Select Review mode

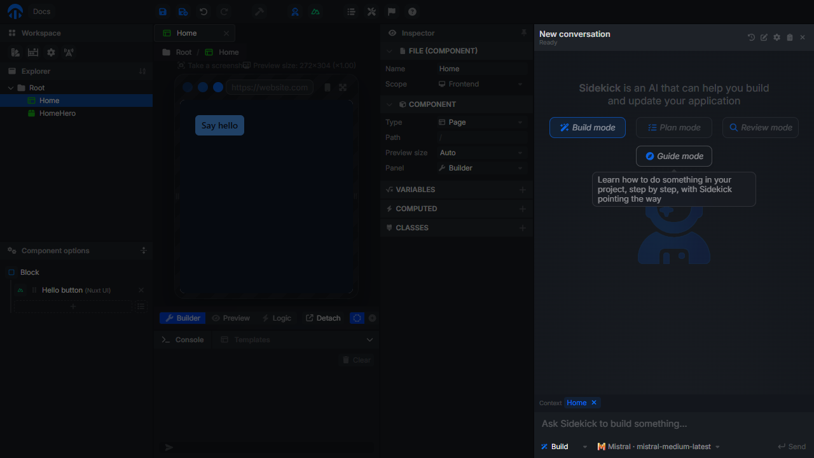click(761, 127)
